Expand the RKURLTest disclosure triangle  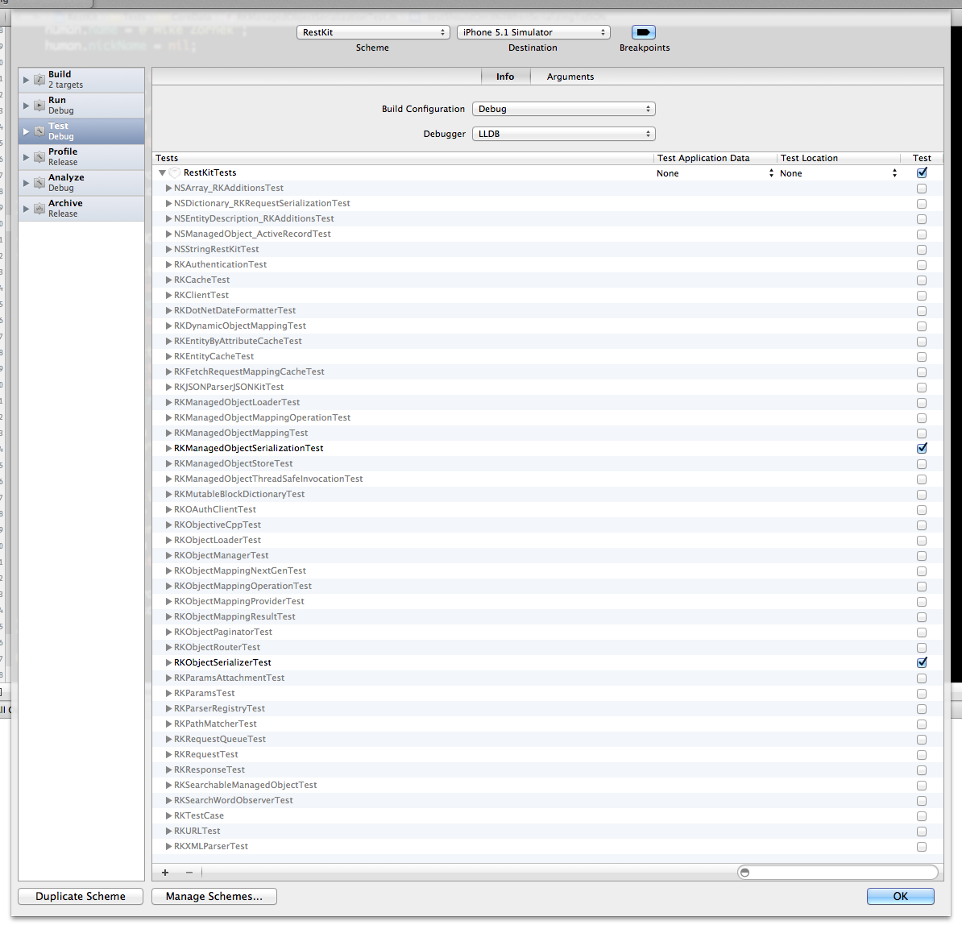[x=168, y=831]
